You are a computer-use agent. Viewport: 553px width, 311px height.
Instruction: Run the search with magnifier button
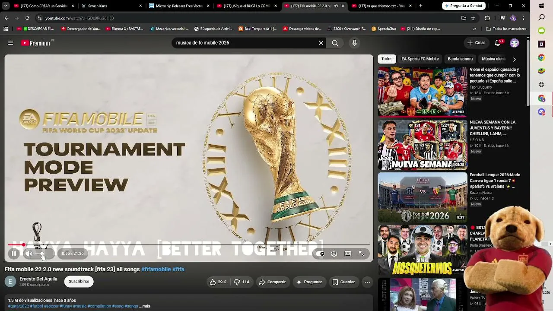335,43
